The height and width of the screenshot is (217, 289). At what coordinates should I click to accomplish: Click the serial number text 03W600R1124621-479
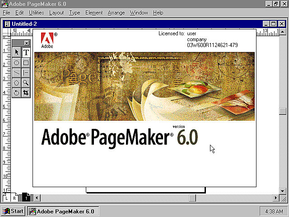212,45
